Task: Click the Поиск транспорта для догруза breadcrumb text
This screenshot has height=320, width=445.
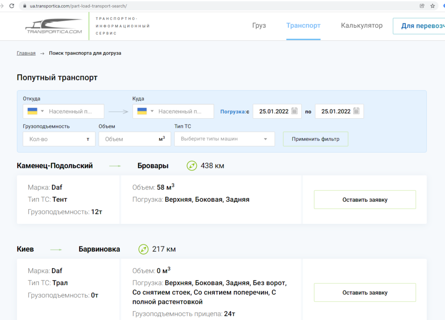Action: [x=85, y=53]
